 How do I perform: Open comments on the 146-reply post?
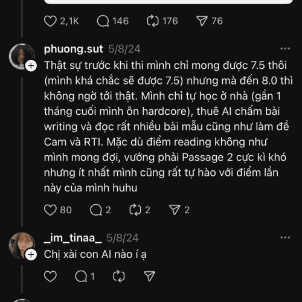(103, 21)
